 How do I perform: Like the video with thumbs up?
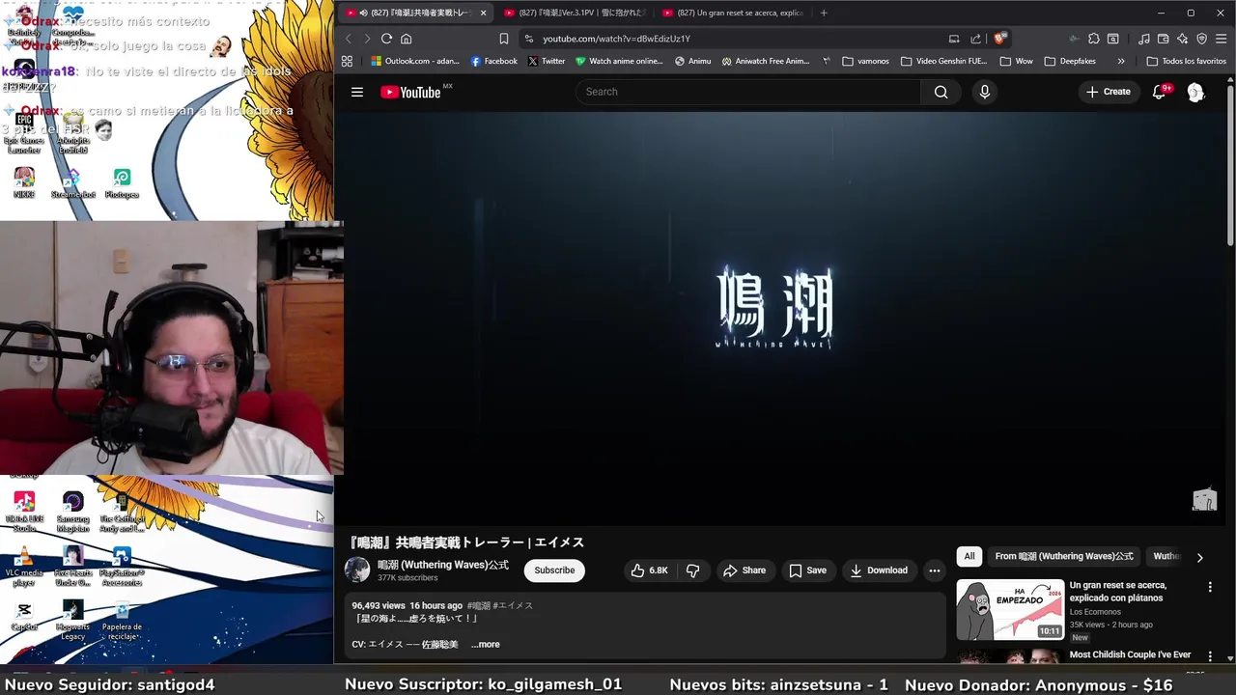tap(649, 570)
